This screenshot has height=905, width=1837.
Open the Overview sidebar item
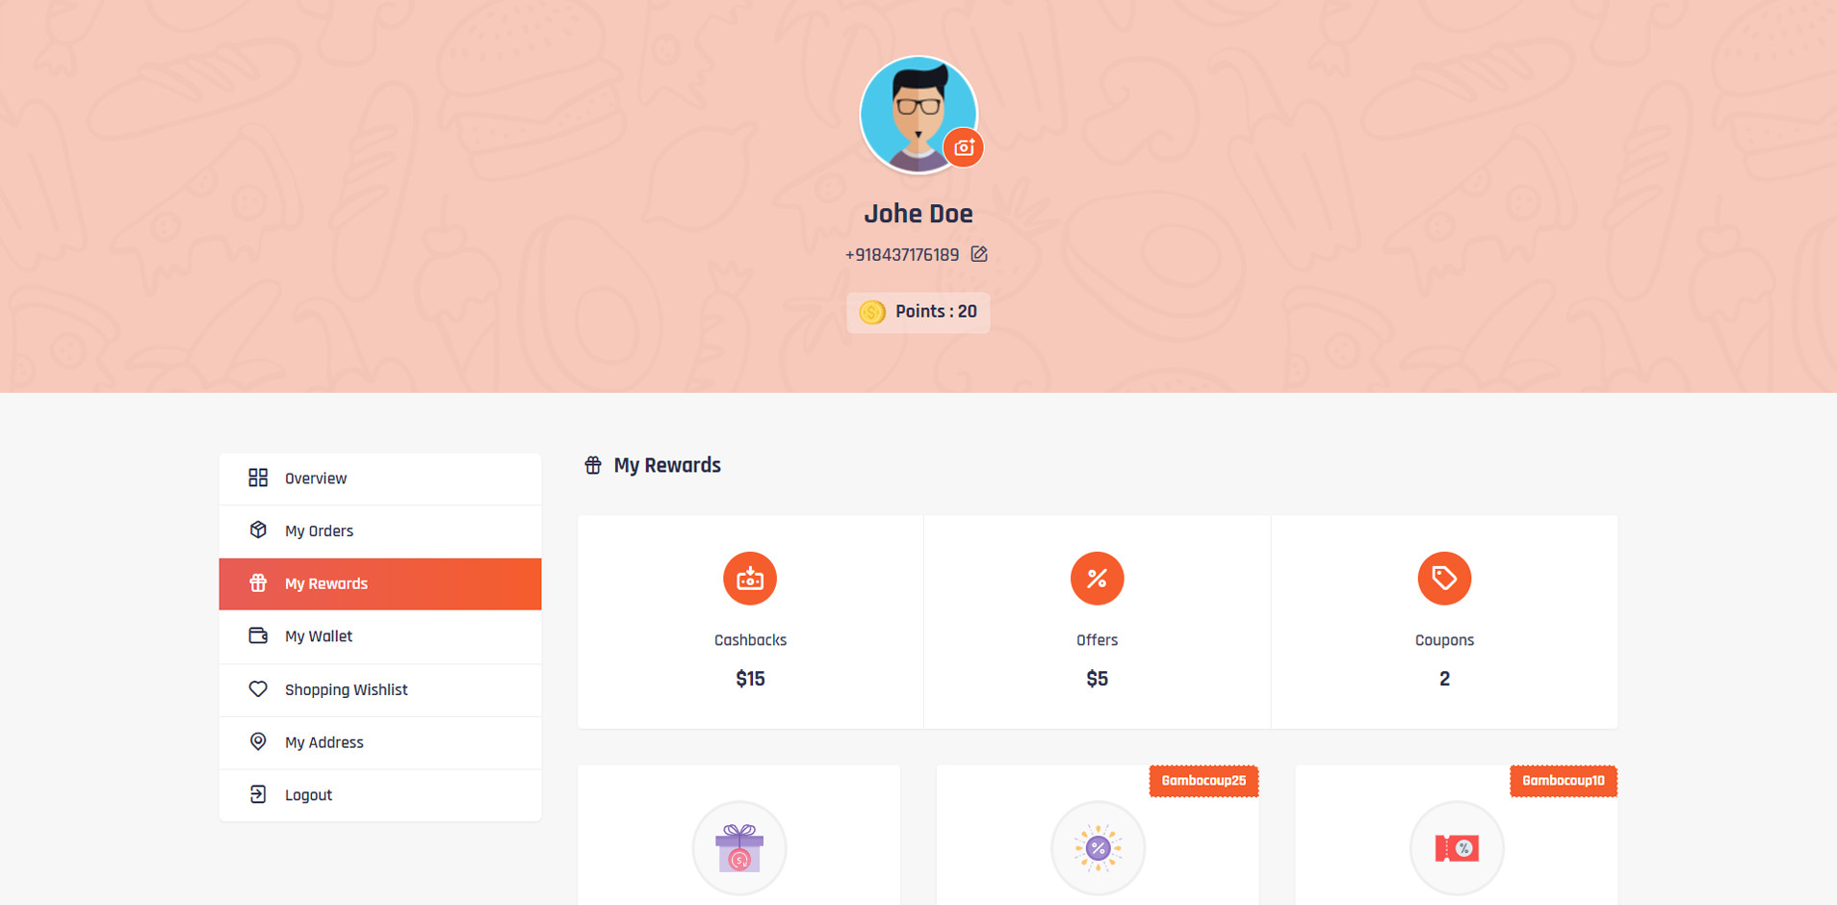click(x=380, y=478)
